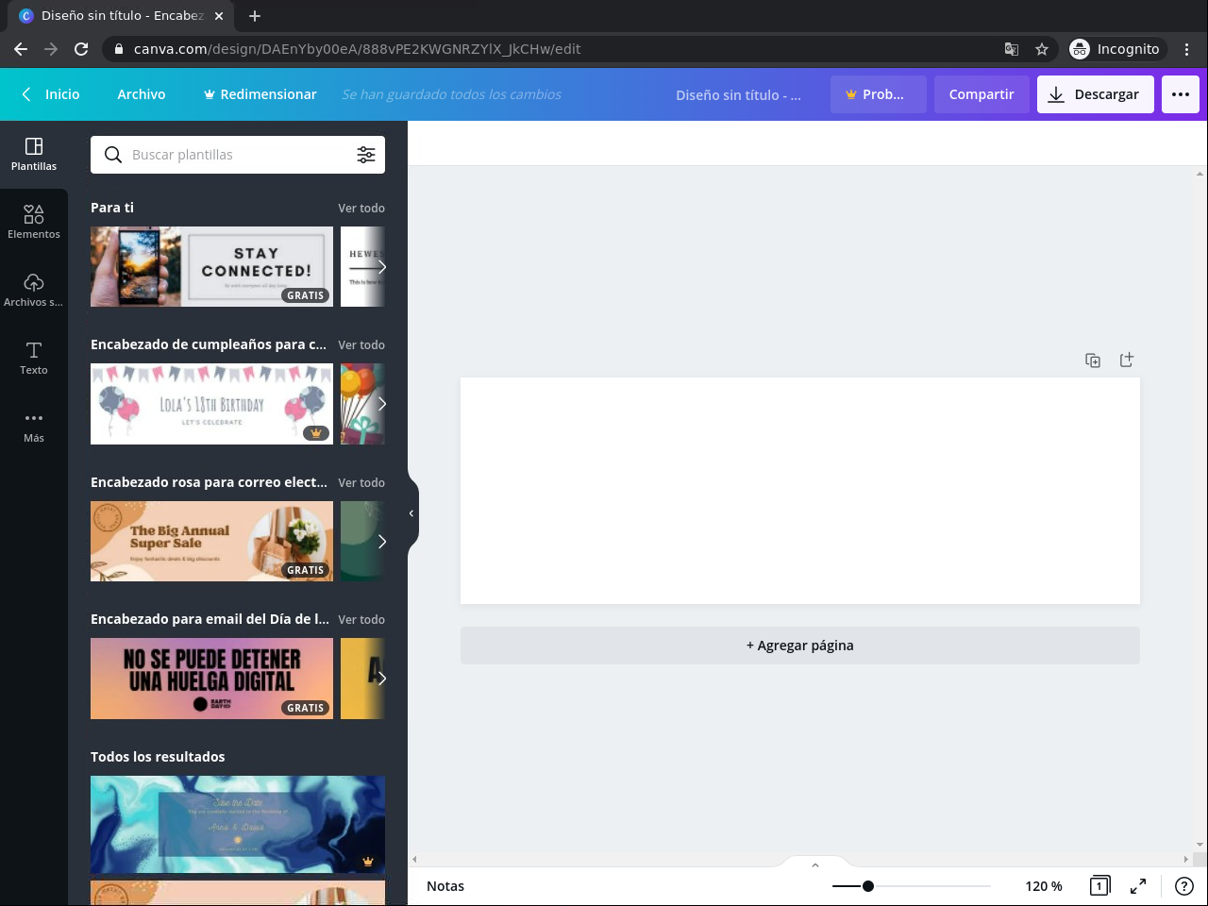Show next birthday header templates

(x=381, y=404)
